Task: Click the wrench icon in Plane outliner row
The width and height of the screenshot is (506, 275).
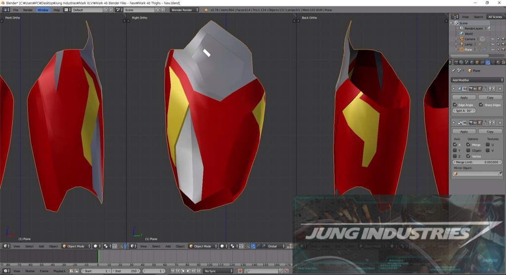Action: (485, 49)
